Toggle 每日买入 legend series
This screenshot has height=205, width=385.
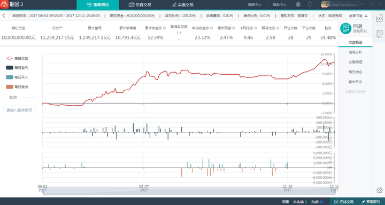pyautogui.click(x=17, y=77)
